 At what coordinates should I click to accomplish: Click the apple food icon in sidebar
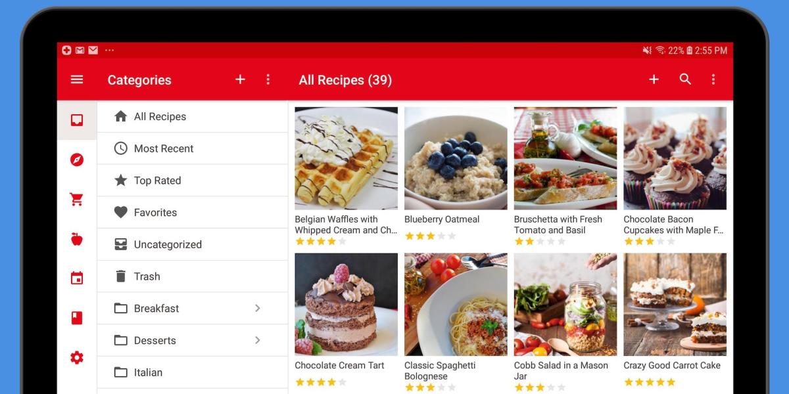[77, 239]
